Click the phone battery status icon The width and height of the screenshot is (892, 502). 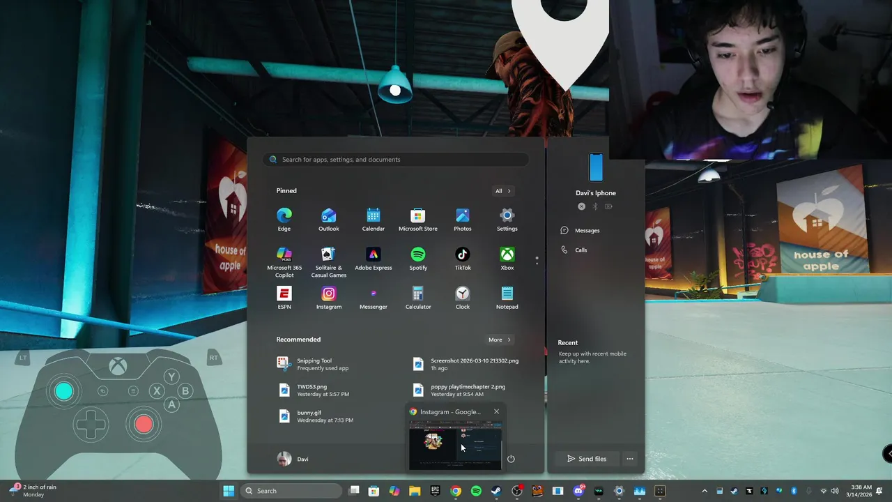click(608, 206)
